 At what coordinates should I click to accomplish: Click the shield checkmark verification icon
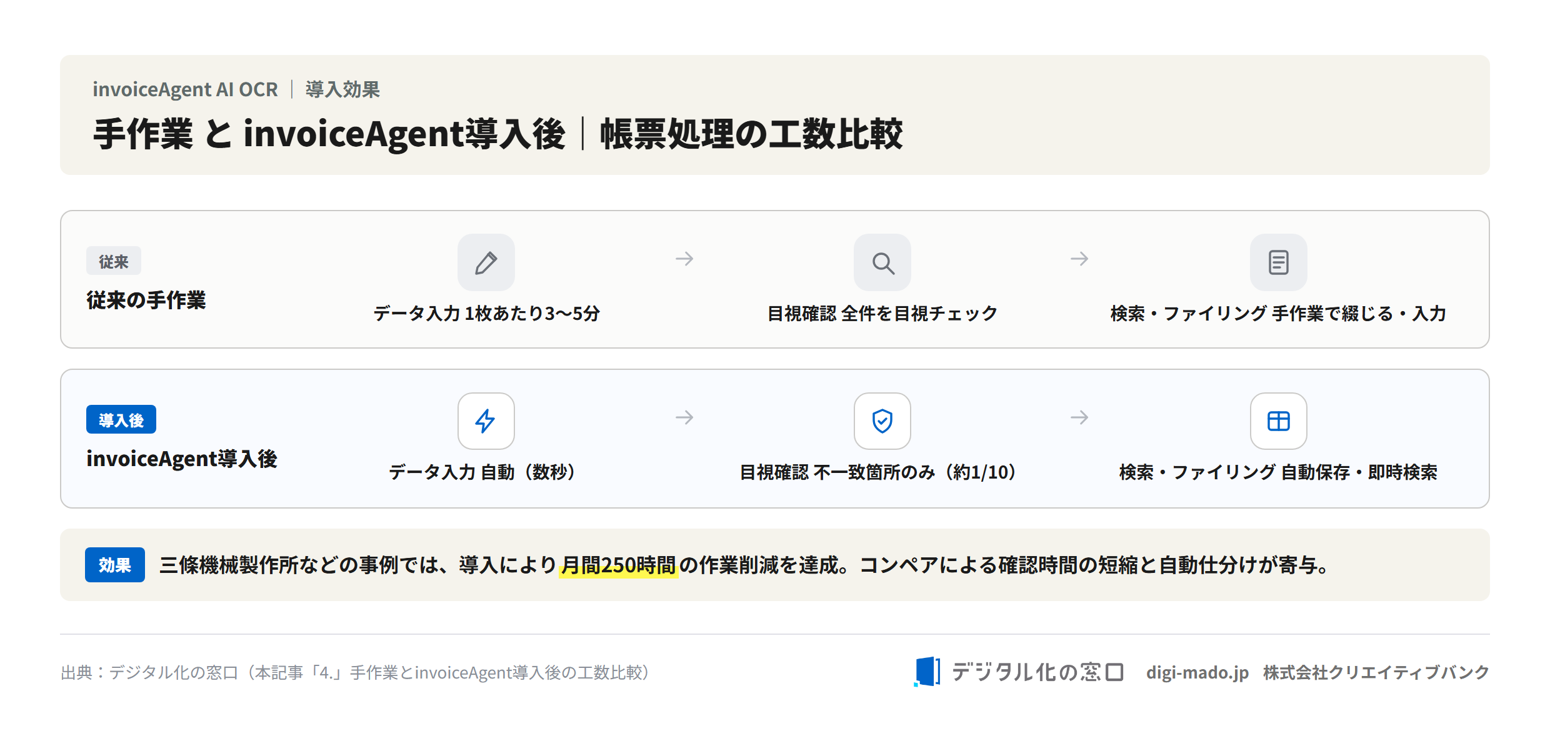(882, 421)
